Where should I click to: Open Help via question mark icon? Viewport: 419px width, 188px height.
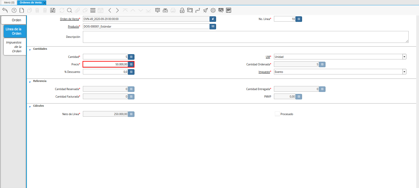pos(14,10)
